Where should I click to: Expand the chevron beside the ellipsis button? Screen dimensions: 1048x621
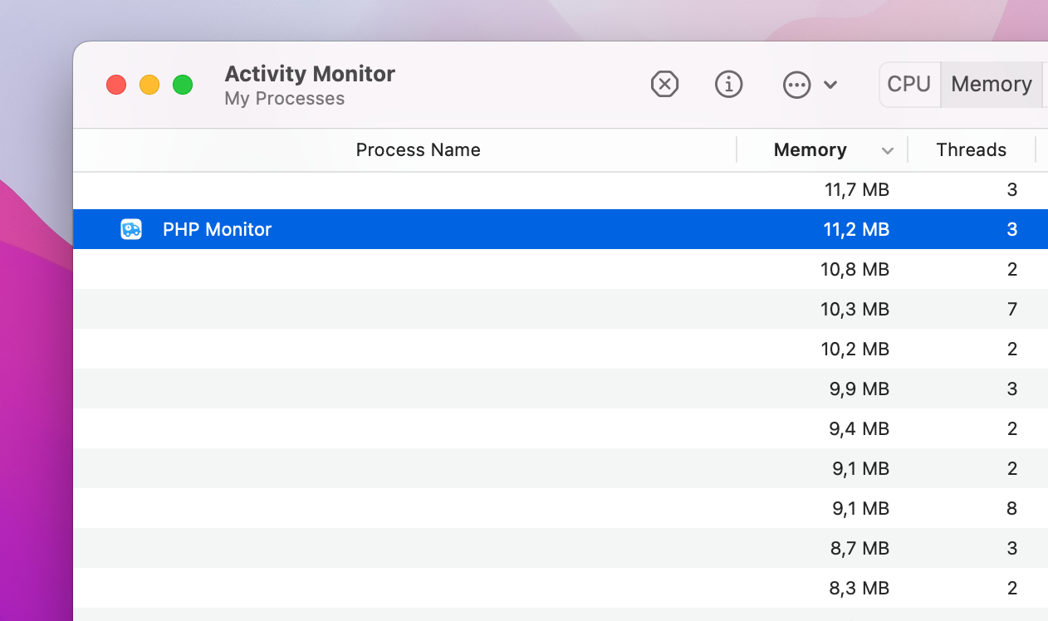click(x=830, y=85)
